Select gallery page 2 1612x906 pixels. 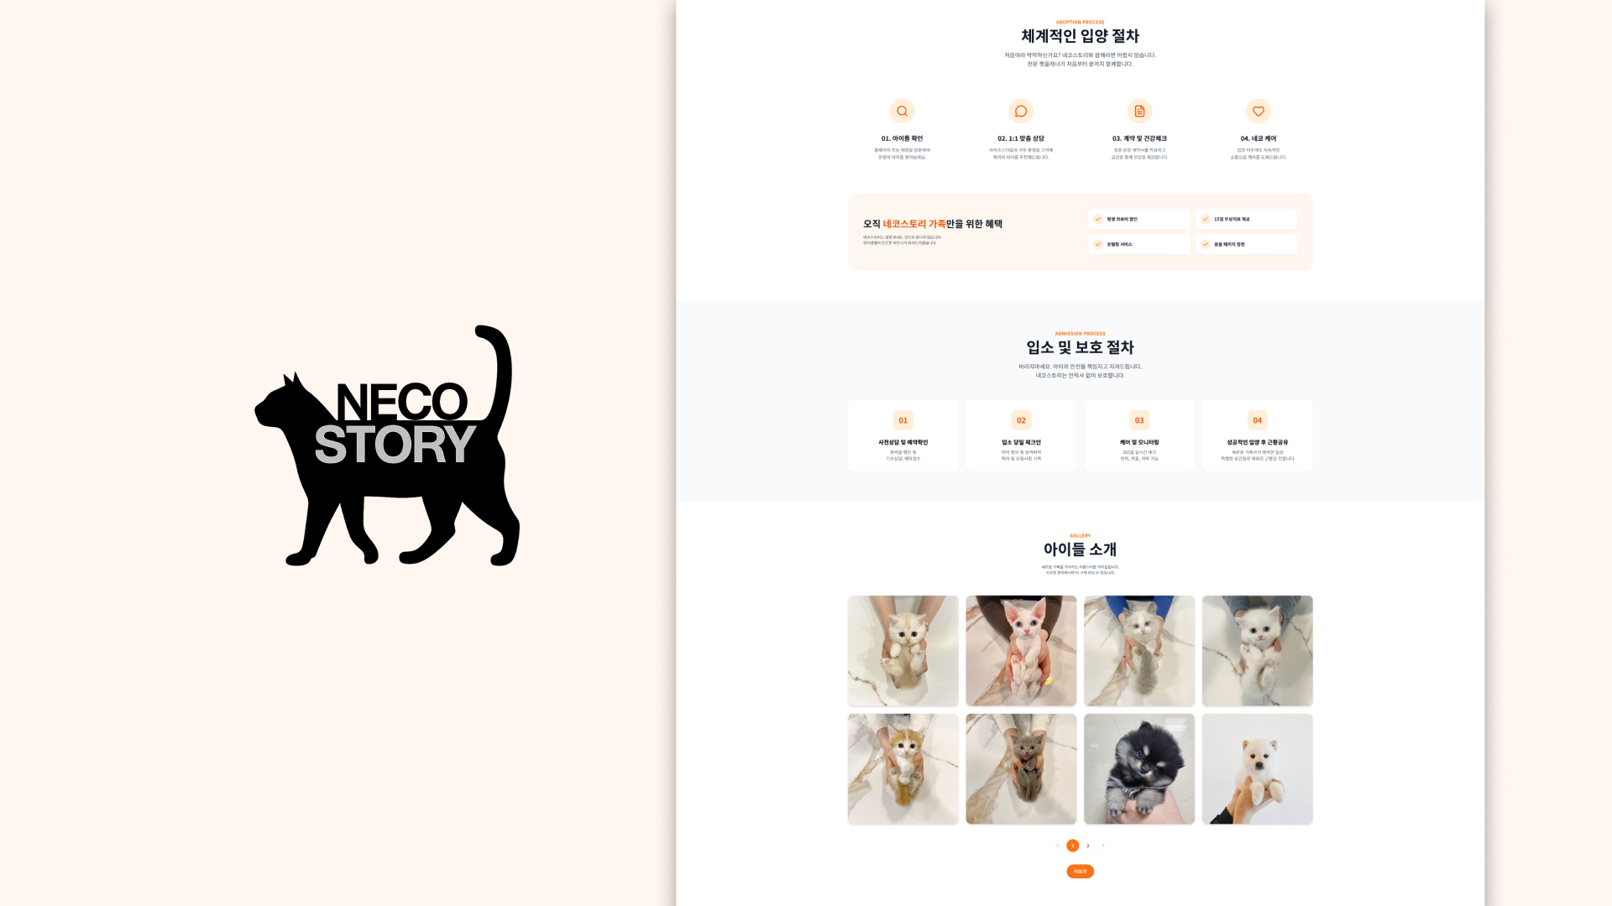point(1088,846)
